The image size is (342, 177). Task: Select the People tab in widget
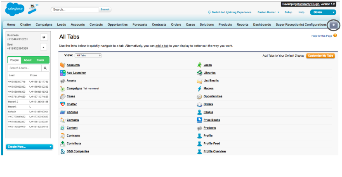(x=14, y=60)
